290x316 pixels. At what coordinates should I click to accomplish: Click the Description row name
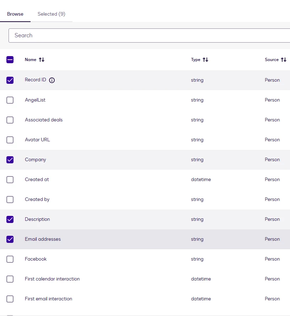pos(37,219)
